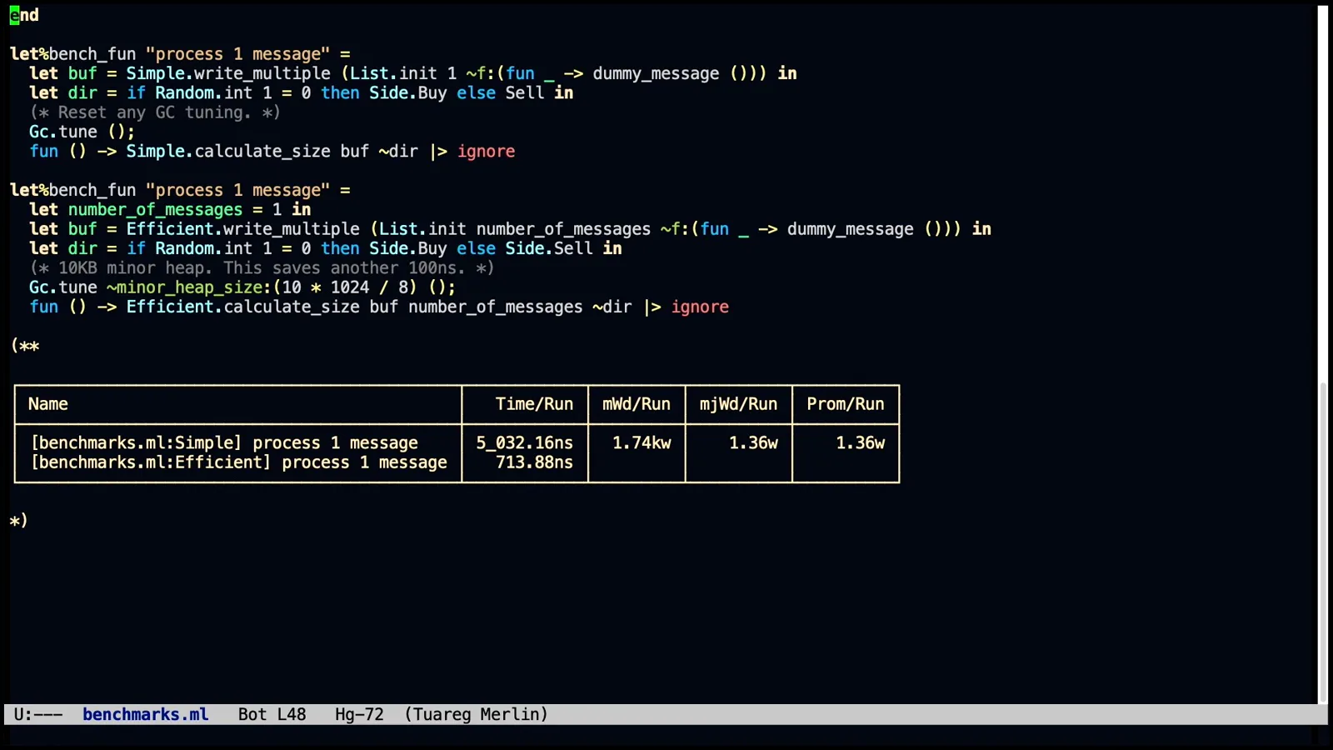Click 'Simple.calculate_size' function call

tap(228, 151)
